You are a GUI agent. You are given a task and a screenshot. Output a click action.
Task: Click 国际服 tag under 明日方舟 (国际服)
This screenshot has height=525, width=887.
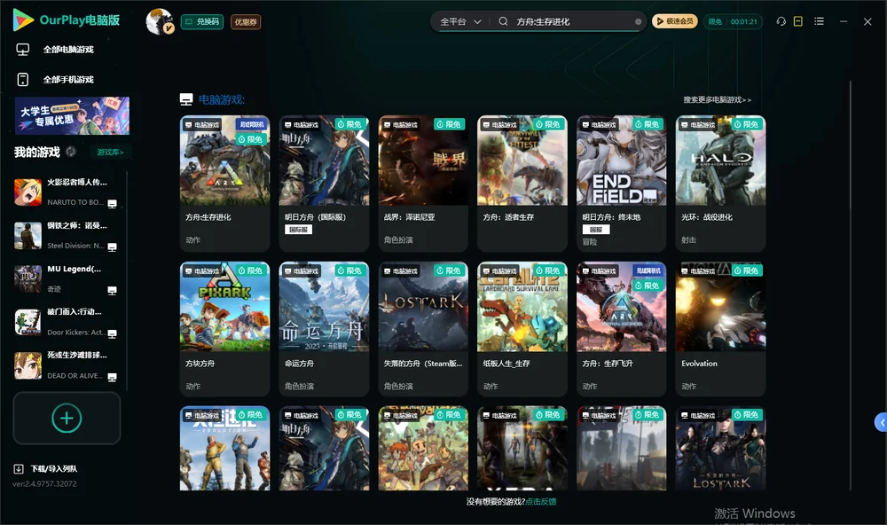coord(299,230)
